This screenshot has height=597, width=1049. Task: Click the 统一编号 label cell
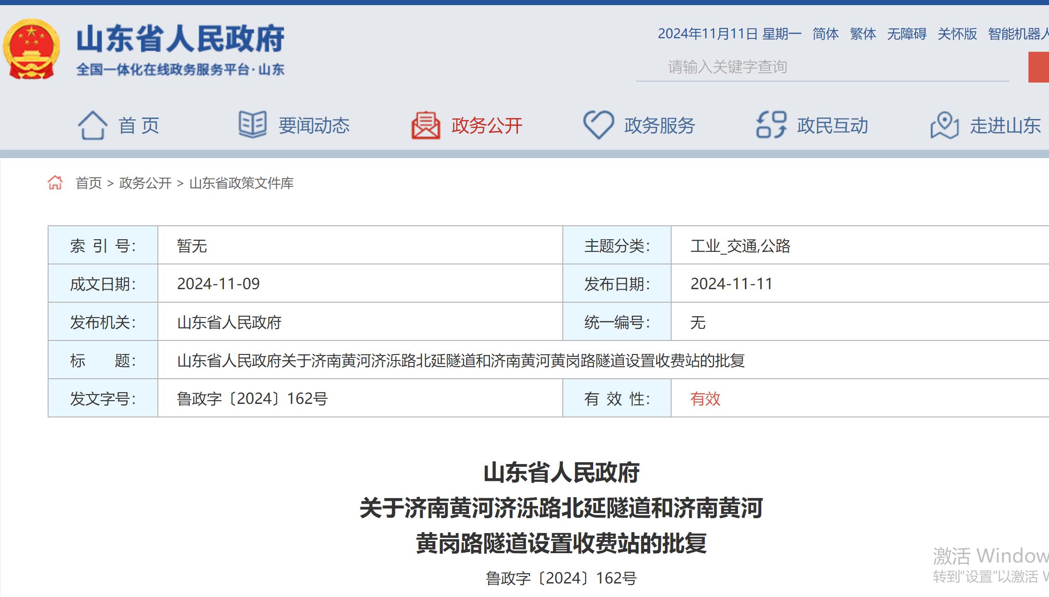point(617,322)
